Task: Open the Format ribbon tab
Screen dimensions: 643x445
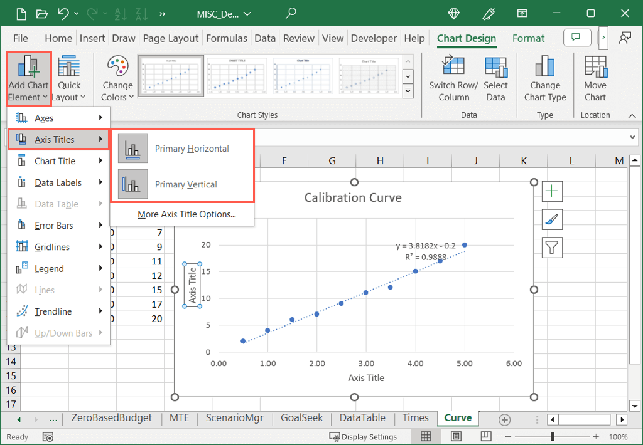Action: pyautogui.click(x=528, y=38)
